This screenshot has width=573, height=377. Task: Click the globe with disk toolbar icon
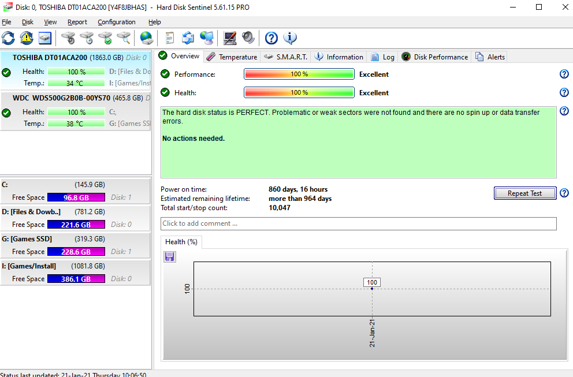[x=147, y=38]
